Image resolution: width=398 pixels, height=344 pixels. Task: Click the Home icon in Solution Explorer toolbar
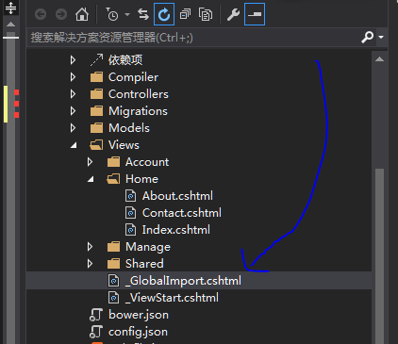pos(82,14)
